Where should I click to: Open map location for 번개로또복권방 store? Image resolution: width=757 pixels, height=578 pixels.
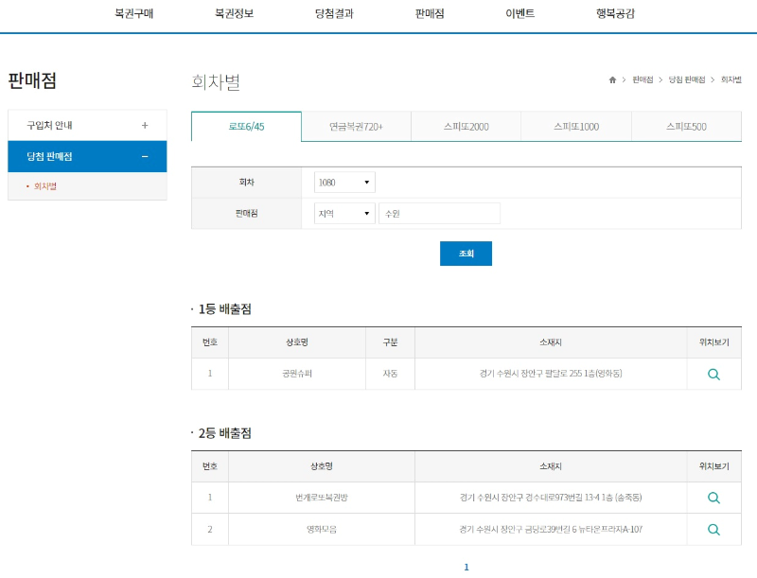pyautogui.click(x=713, y=496)
